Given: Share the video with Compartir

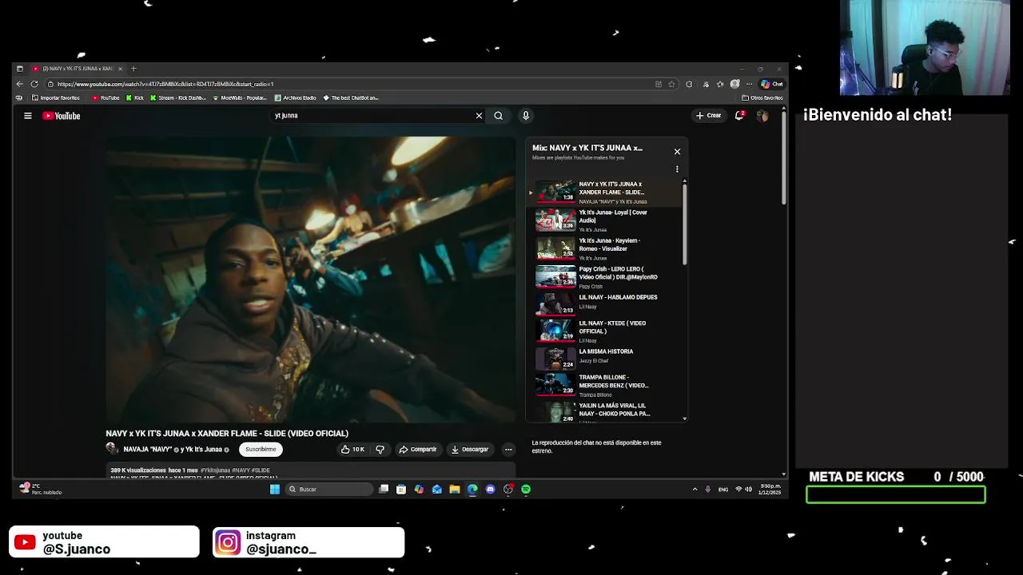Looking at the screenshot, I should (418, 450).
